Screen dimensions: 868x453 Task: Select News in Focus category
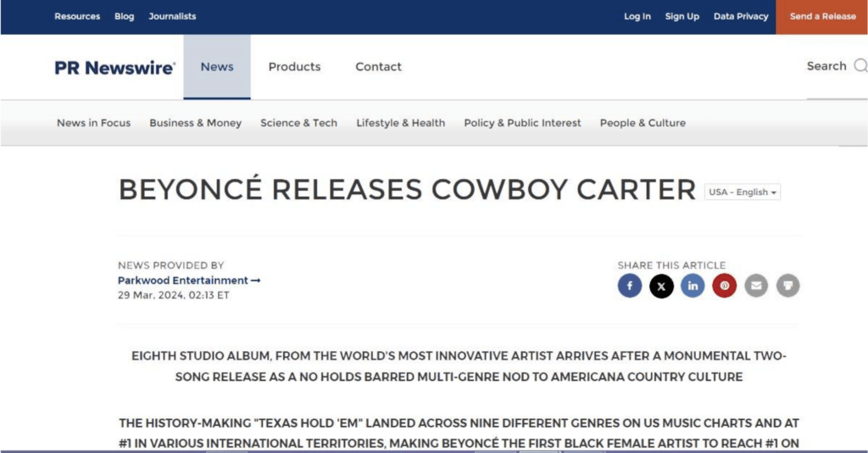coord(93,123)
